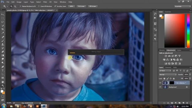Delete layer using trash icon
The height and width of the screenshot is (108, 192).
point(187,103)
